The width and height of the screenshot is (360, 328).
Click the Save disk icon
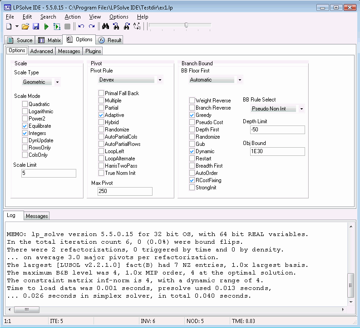pos(36,27)
